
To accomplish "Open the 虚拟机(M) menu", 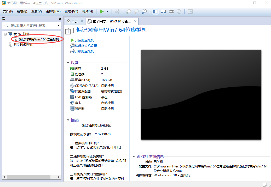I will (53, 11).
